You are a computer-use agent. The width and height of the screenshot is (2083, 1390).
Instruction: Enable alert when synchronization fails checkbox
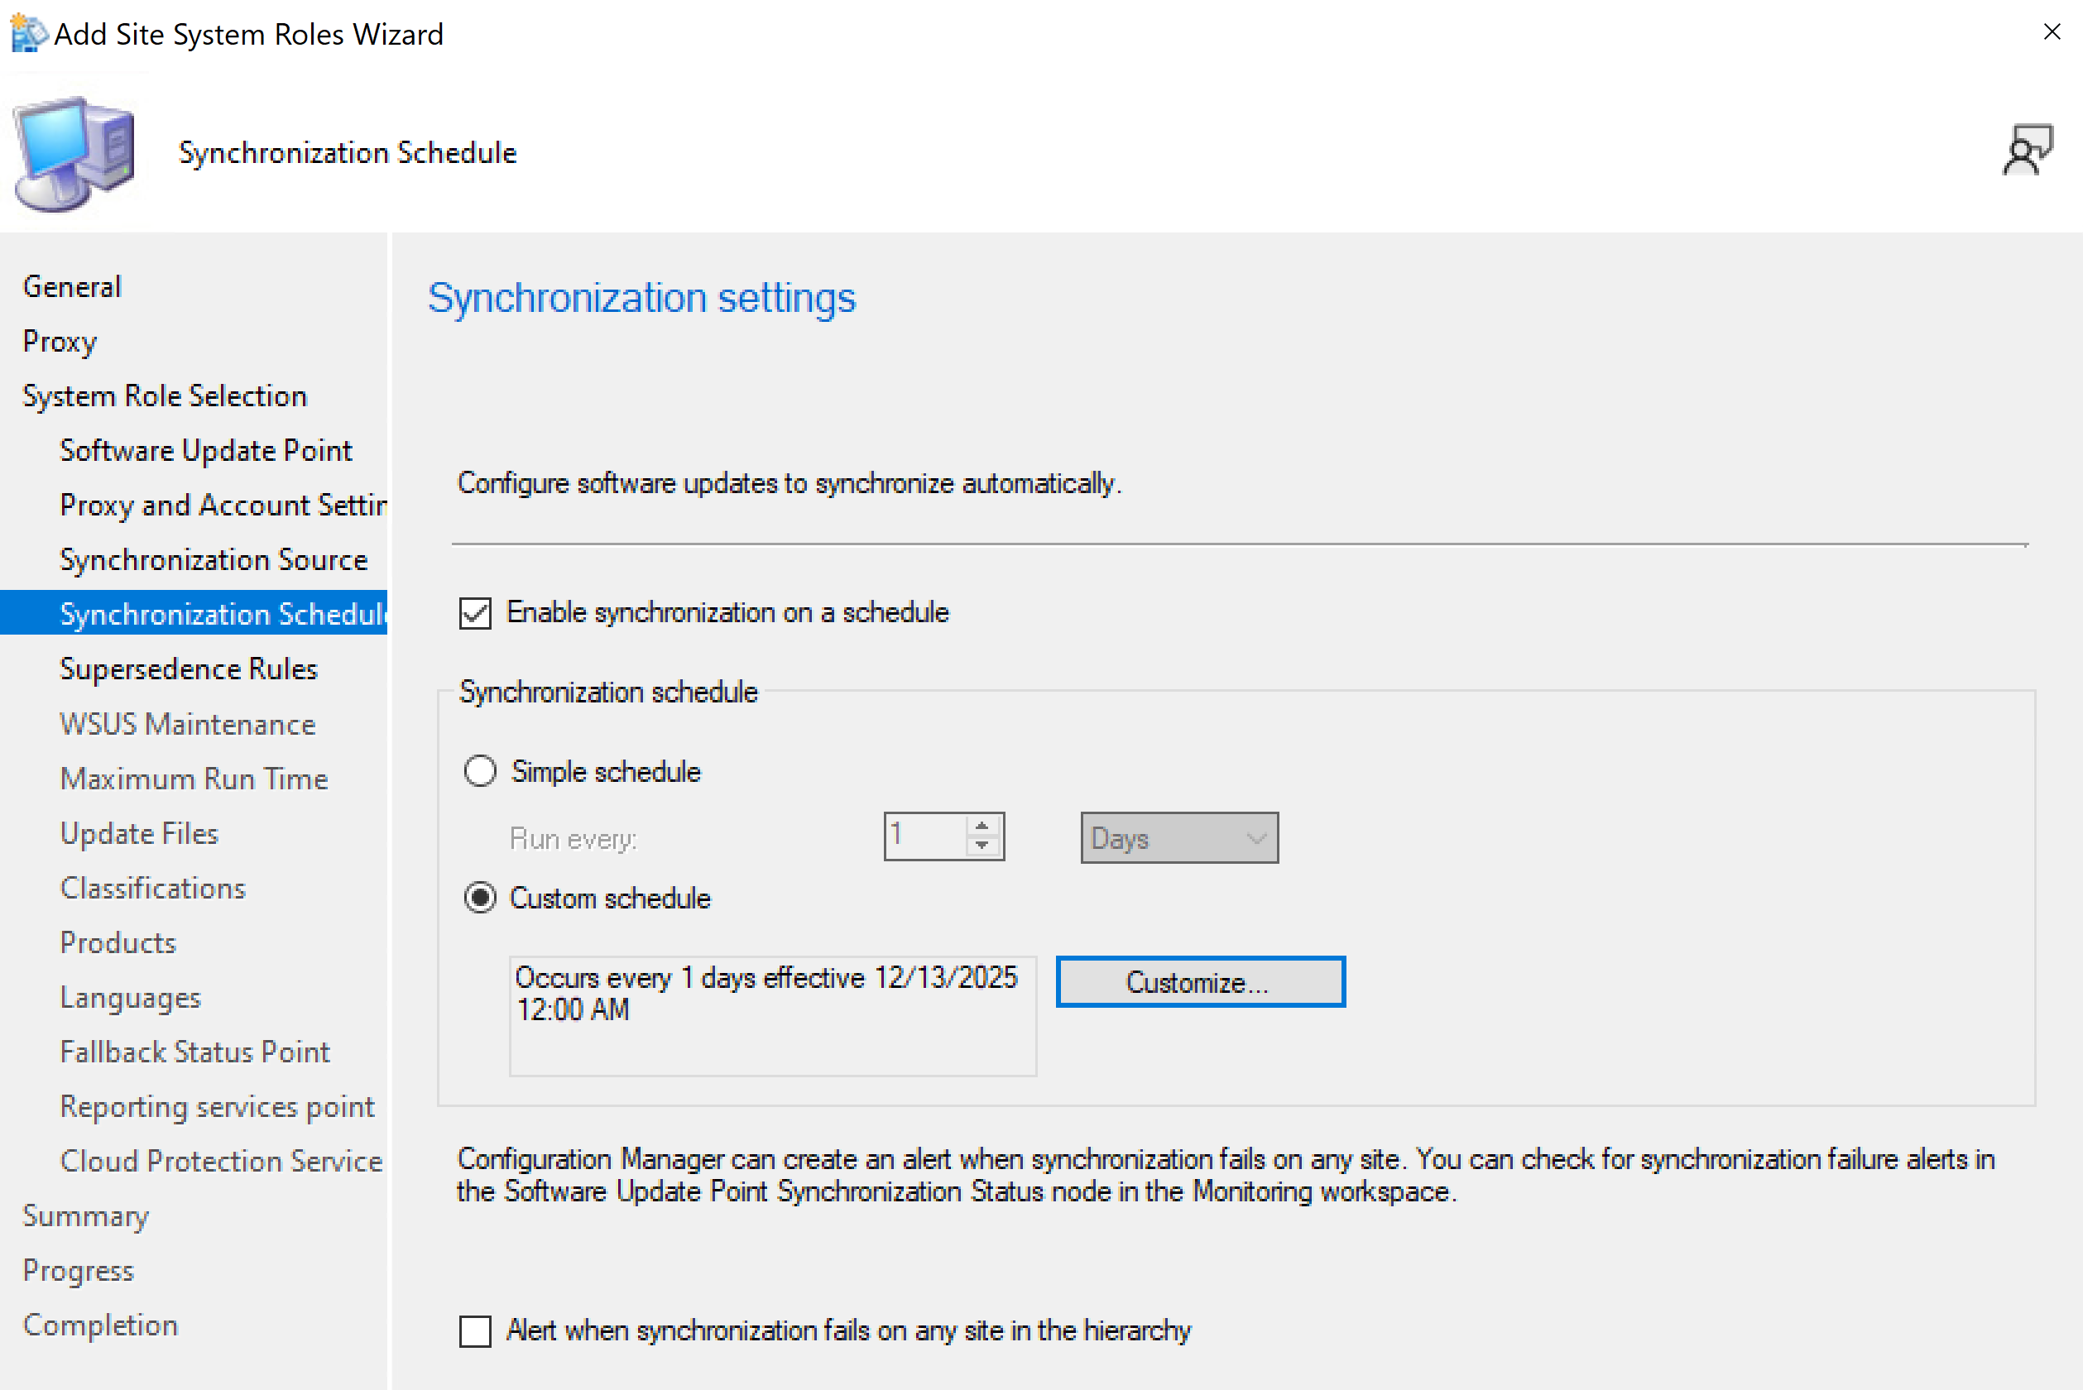click(x=475, y=1330)
